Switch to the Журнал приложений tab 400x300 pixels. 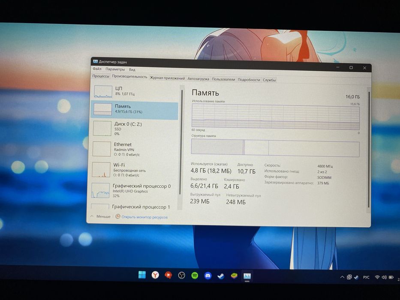pyautogui.click(x=167, y=78)
